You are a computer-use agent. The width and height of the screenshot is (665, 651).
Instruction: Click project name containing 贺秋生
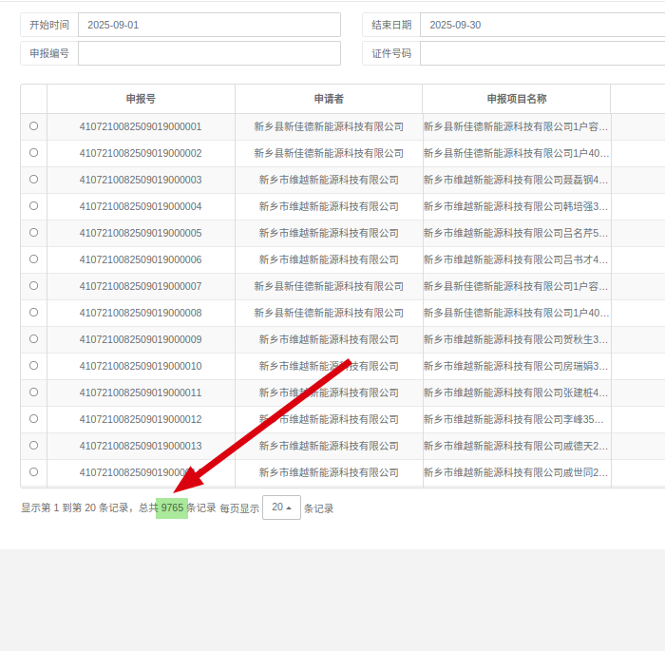516,339
